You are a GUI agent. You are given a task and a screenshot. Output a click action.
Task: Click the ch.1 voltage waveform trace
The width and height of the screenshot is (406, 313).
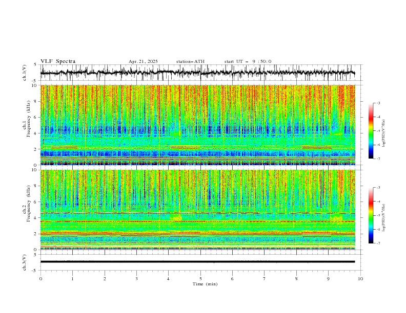point(197,73)
